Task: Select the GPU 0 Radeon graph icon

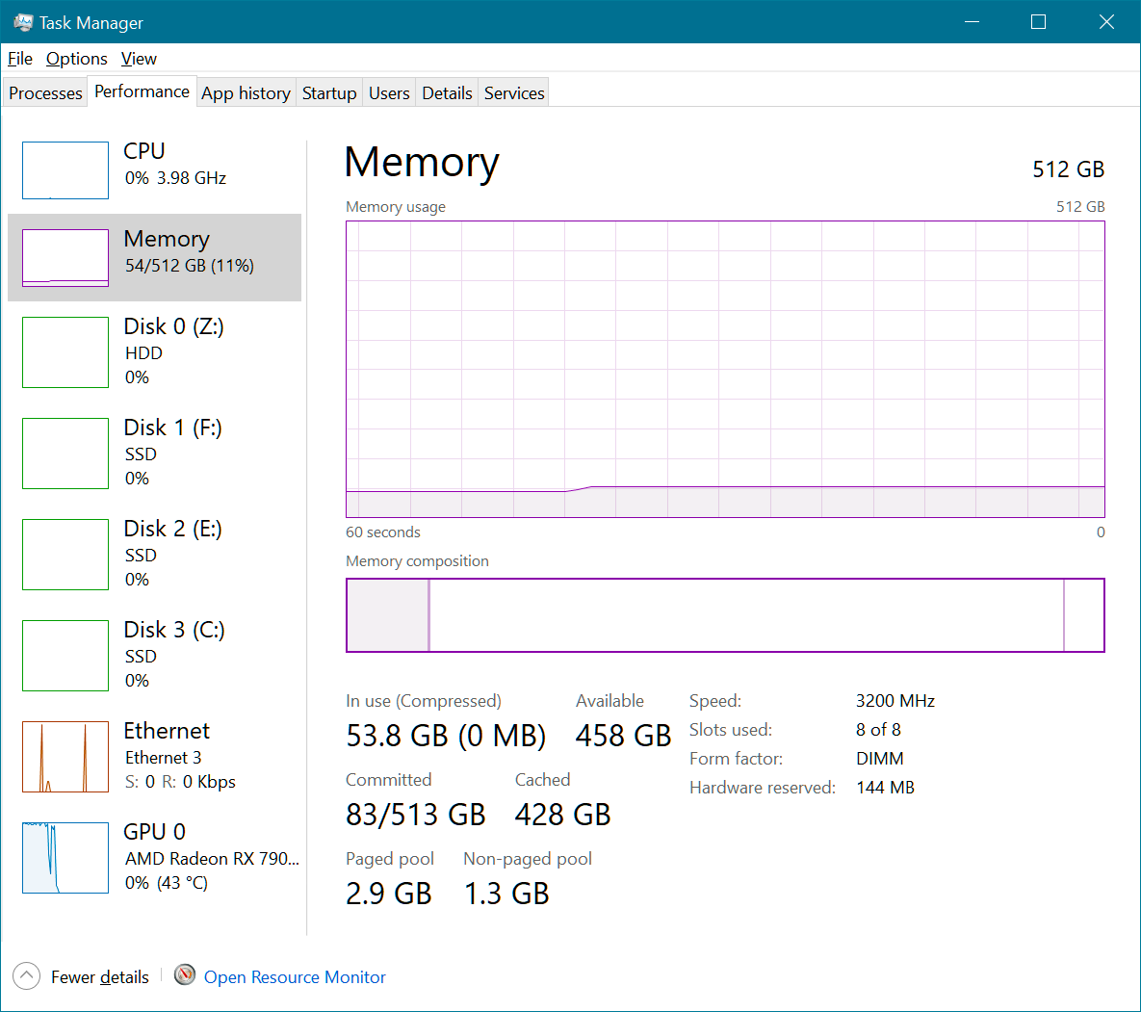Action: 65,857
